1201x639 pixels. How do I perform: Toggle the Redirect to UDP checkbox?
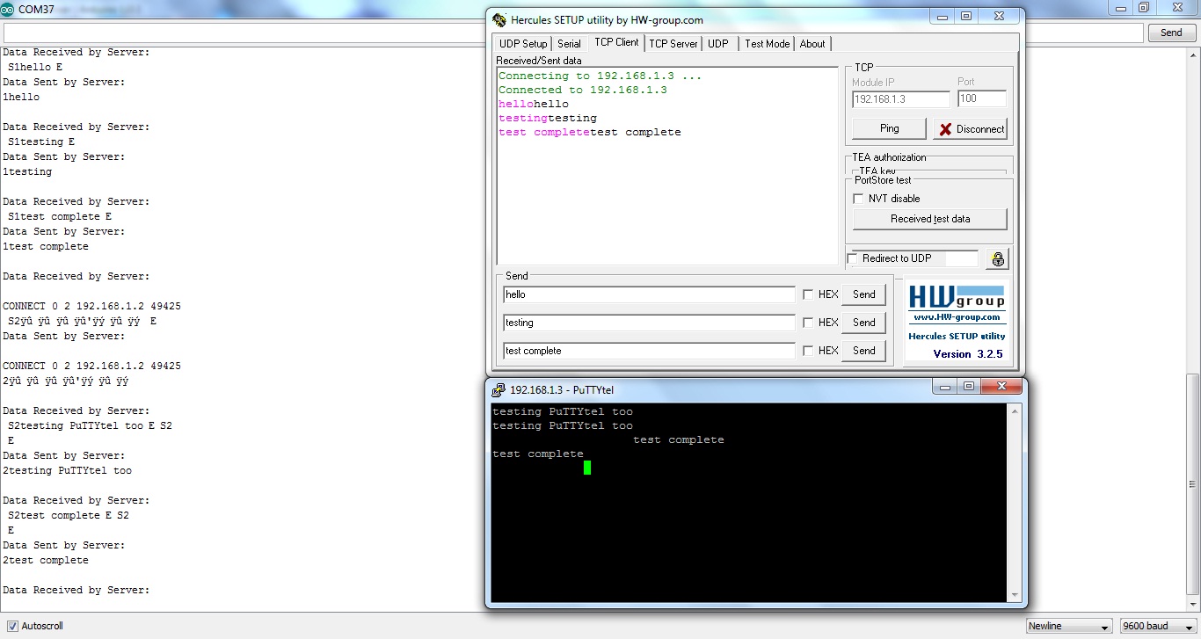tap(852, 258)
